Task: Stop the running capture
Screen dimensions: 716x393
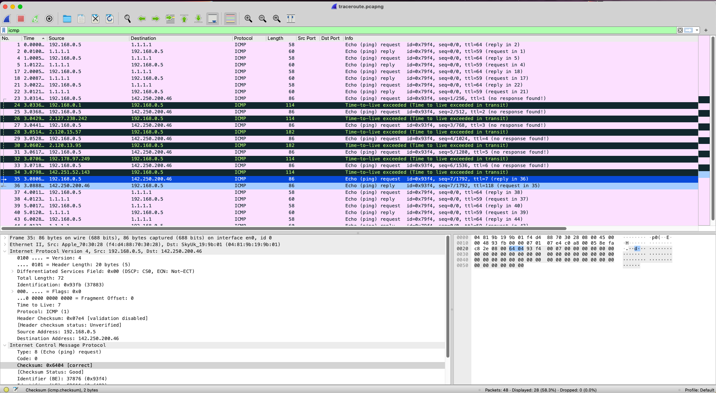Action: pos(21,19)
